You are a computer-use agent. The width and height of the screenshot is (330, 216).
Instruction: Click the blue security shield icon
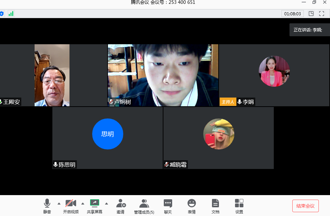(x=2, y=14)
